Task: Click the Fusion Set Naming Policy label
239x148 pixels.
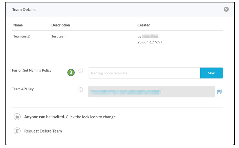Action: (32, 70)
